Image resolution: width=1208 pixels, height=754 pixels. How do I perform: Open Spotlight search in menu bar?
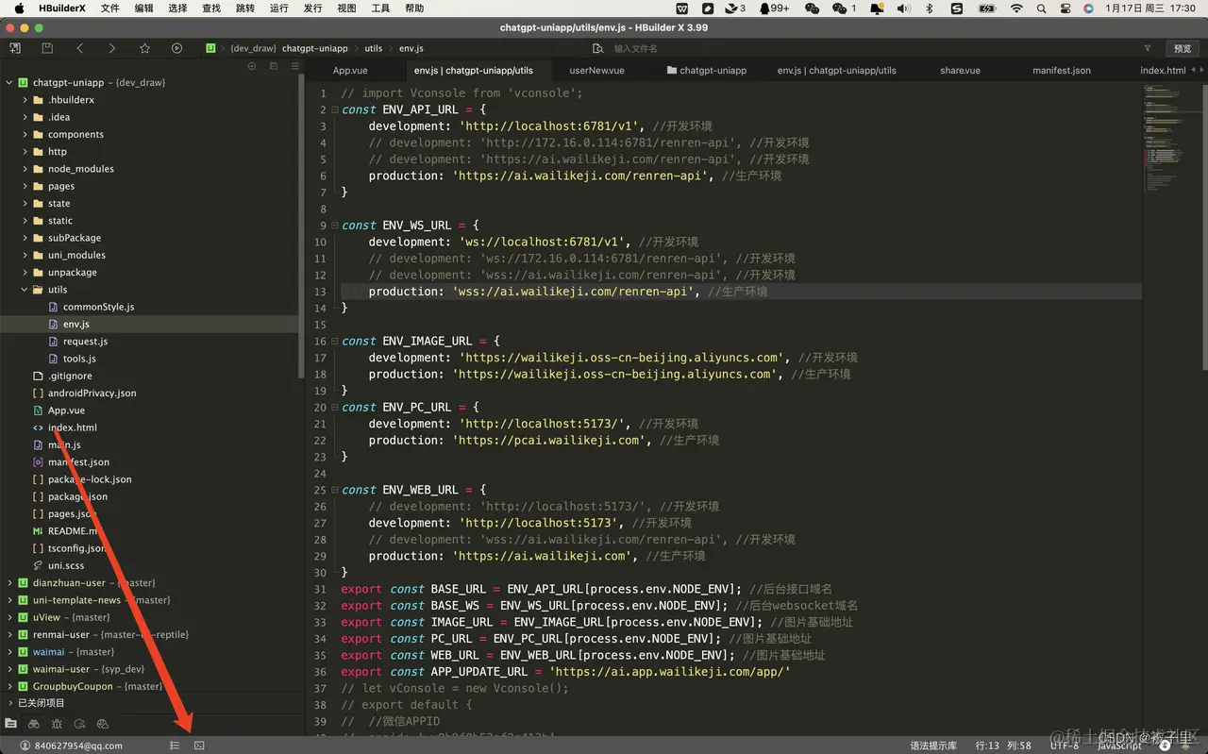1041,8
